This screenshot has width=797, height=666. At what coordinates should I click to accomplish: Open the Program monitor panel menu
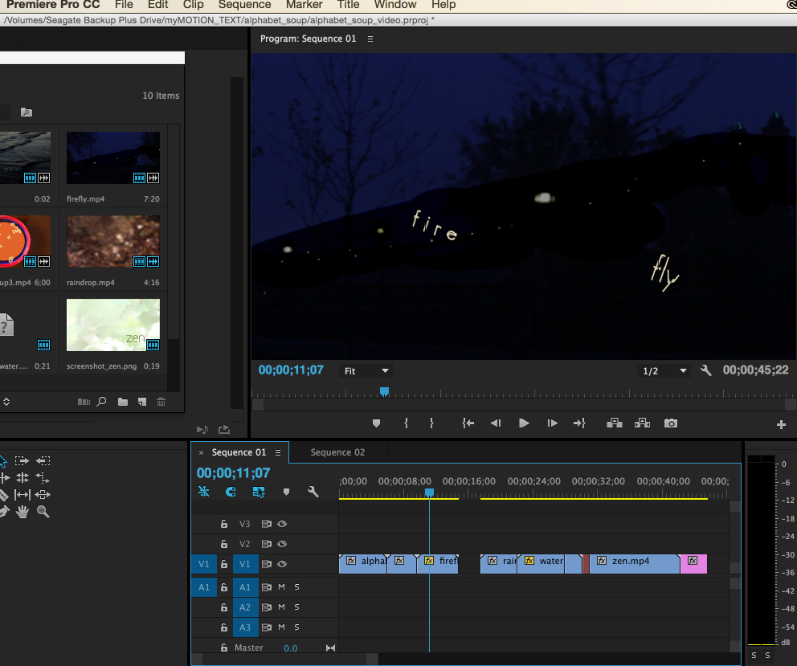click(x=370, y=39)
